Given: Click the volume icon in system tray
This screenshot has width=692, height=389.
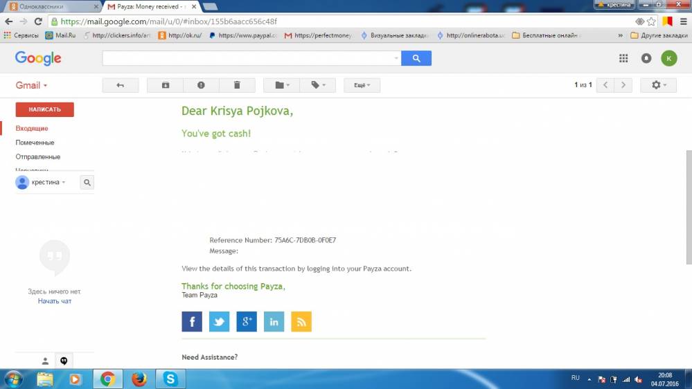Looking at the screenshot, I should pyautogui.click(x=638, y=379).
